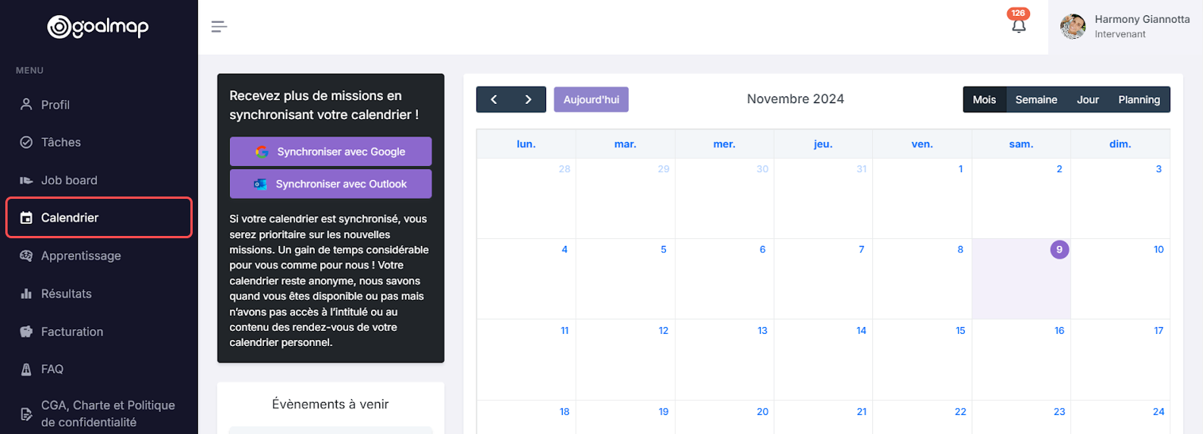
Task: Switch calendar to Jour view
Action: (1088, 99)
